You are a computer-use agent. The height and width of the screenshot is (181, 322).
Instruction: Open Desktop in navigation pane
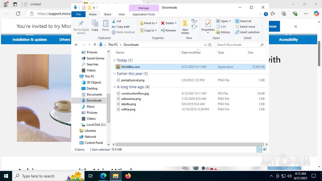[x=90, y=88]
